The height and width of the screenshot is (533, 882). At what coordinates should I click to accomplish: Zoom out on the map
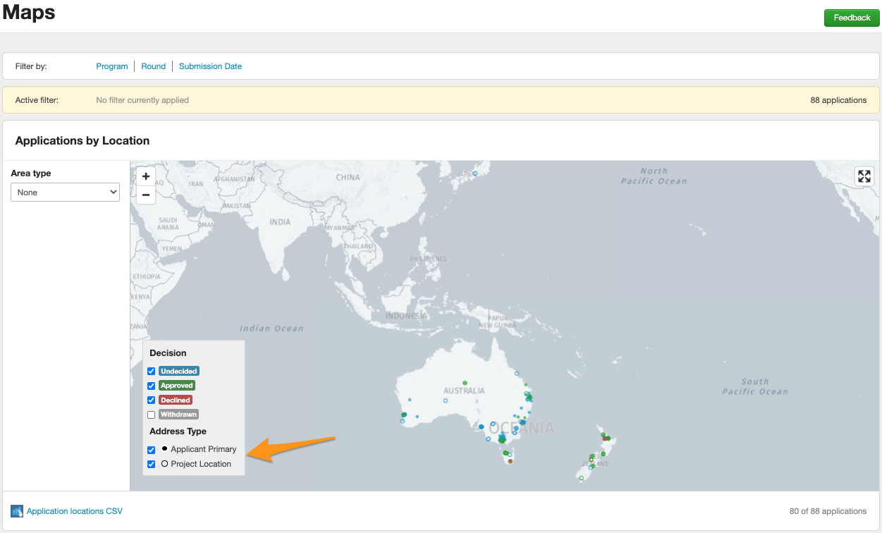pos(146,195)
